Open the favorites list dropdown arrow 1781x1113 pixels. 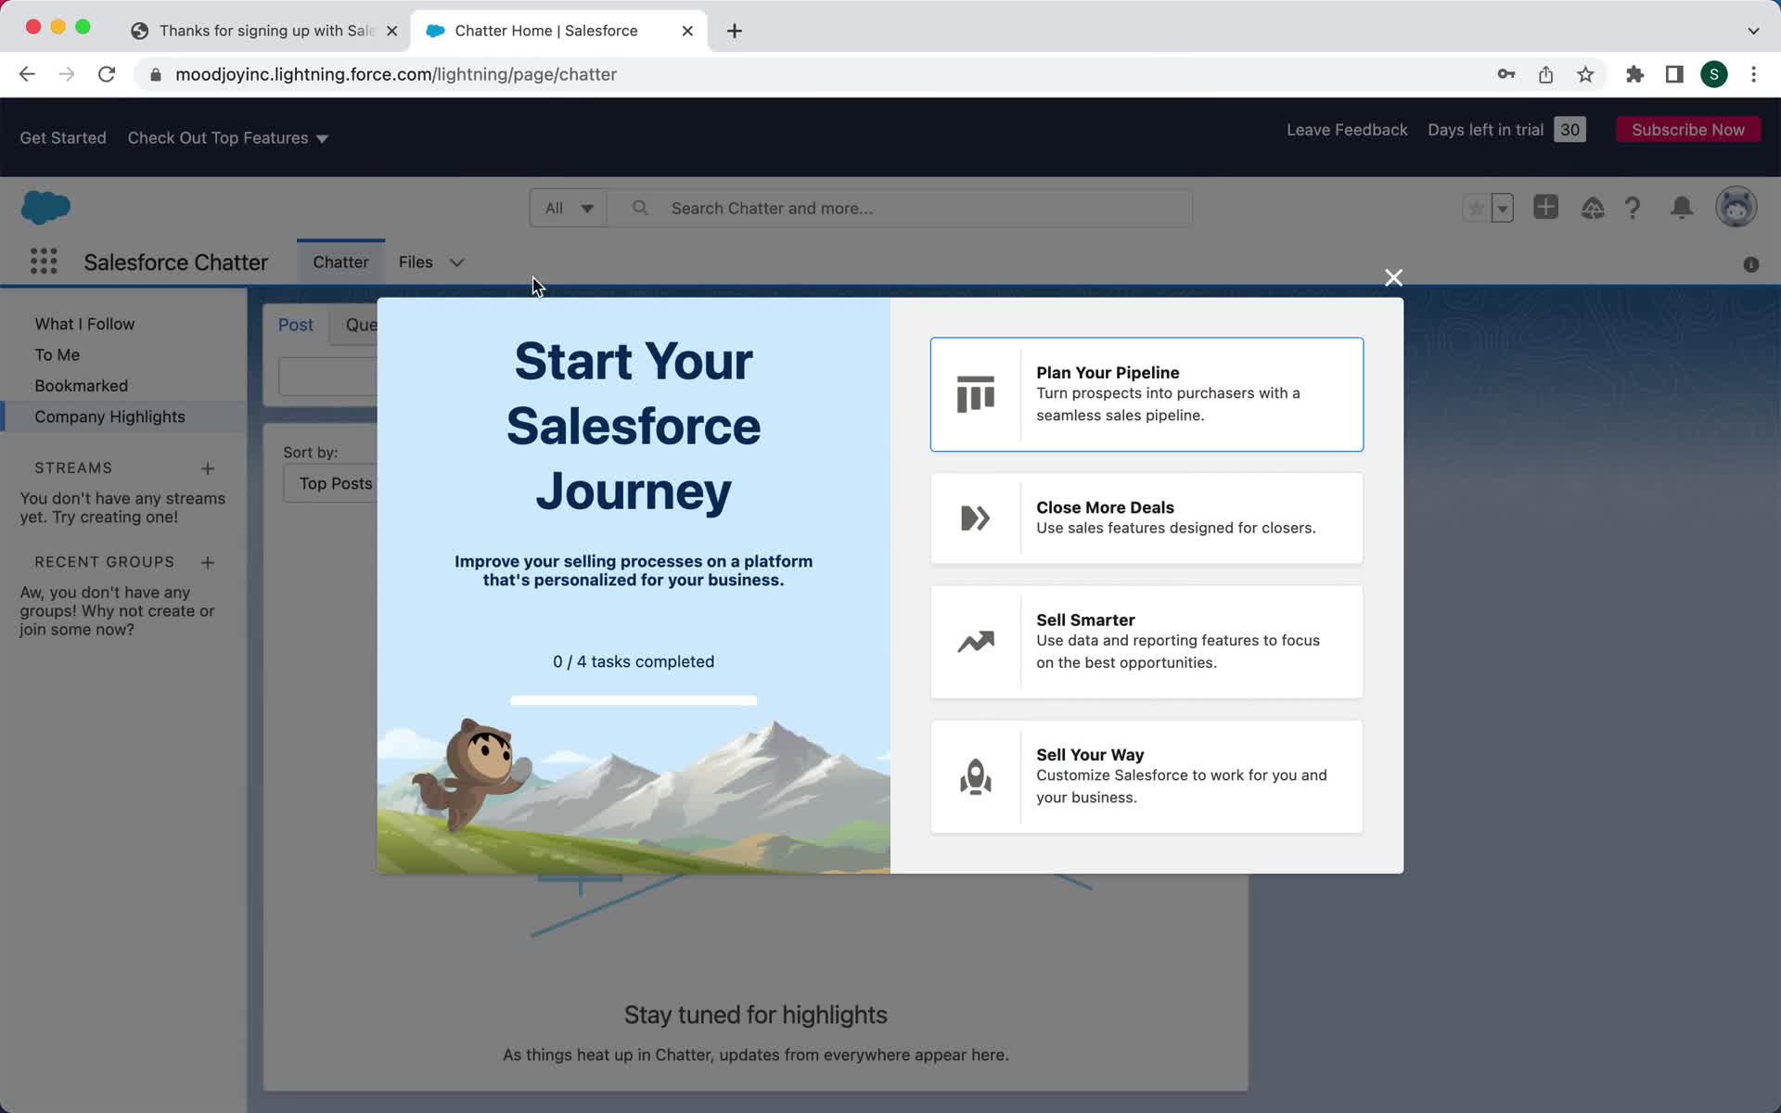[1503, 208]
